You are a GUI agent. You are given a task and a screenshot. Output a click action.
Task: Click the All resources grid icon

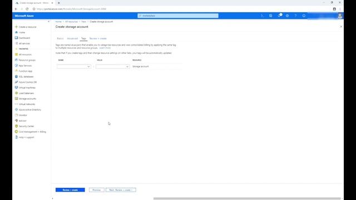[16, 54]
